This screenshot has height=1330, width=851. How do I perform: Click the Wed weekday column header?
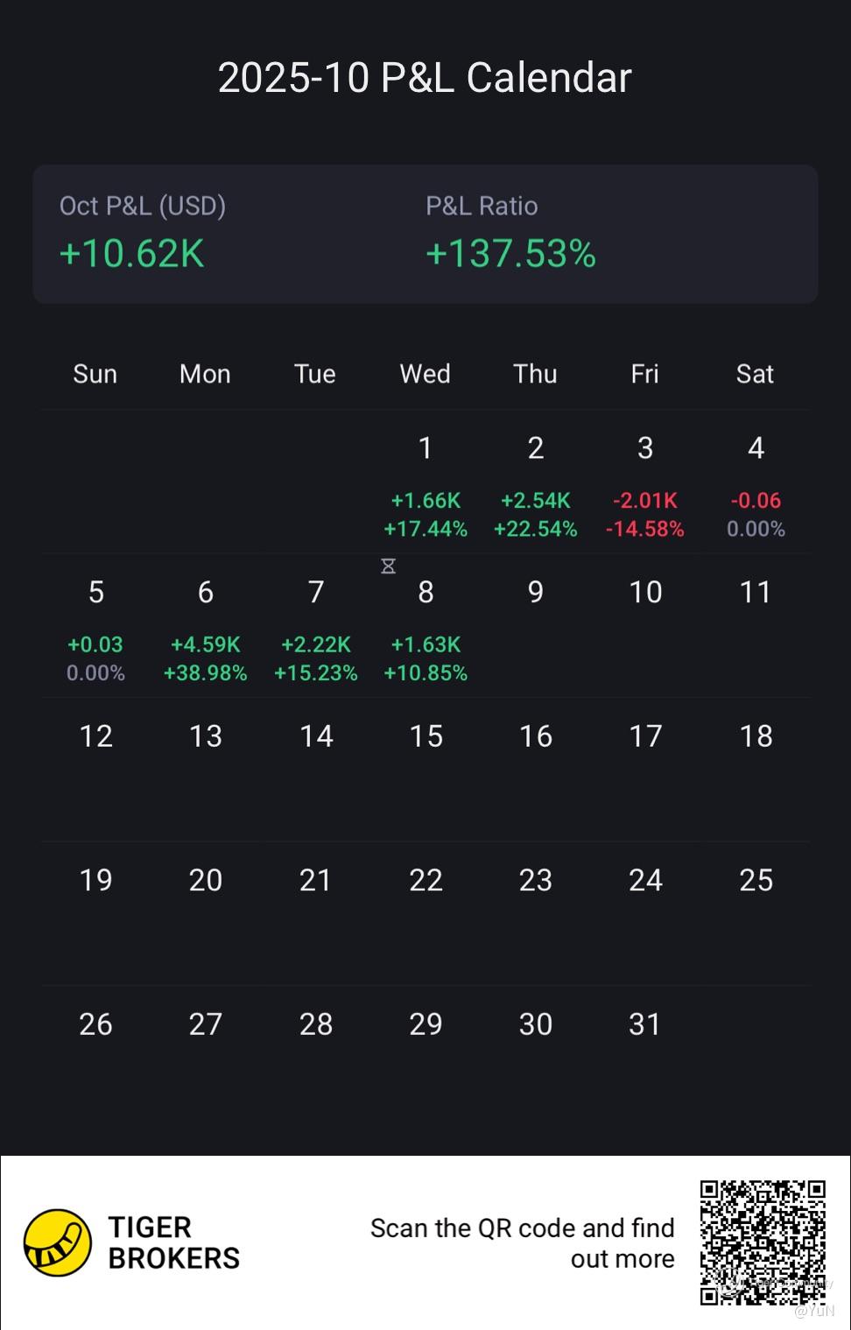click(x=425, y=374)
